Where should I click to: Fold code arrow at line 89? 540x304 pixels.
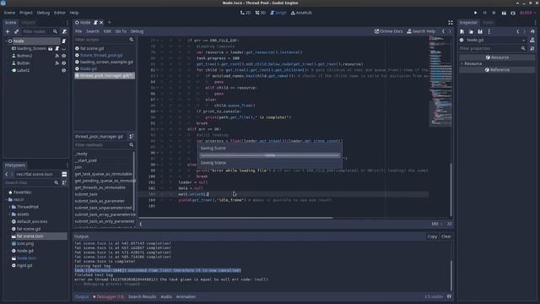tap(158, 111)
